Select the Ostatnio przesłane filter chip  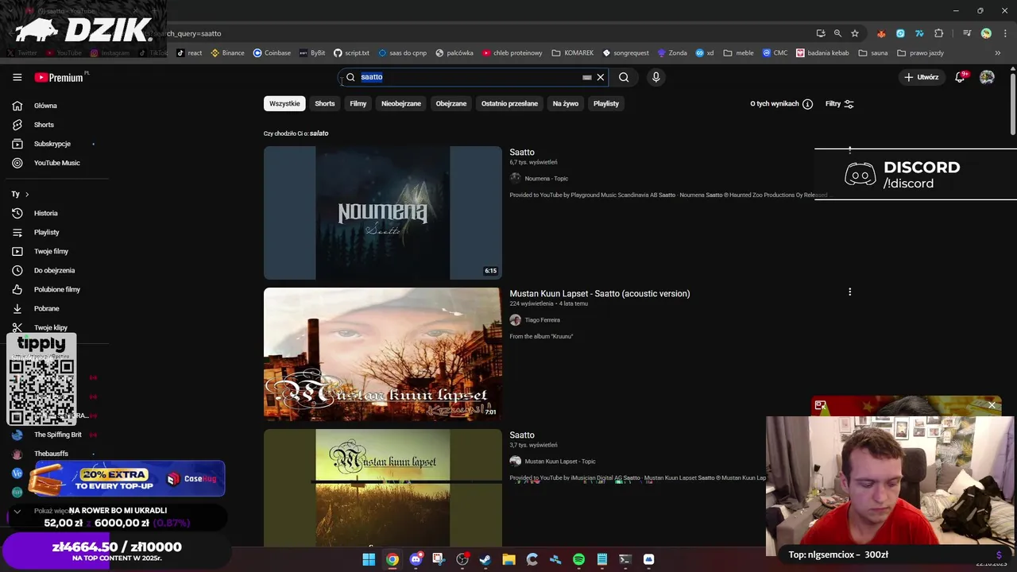pos(509,103)
